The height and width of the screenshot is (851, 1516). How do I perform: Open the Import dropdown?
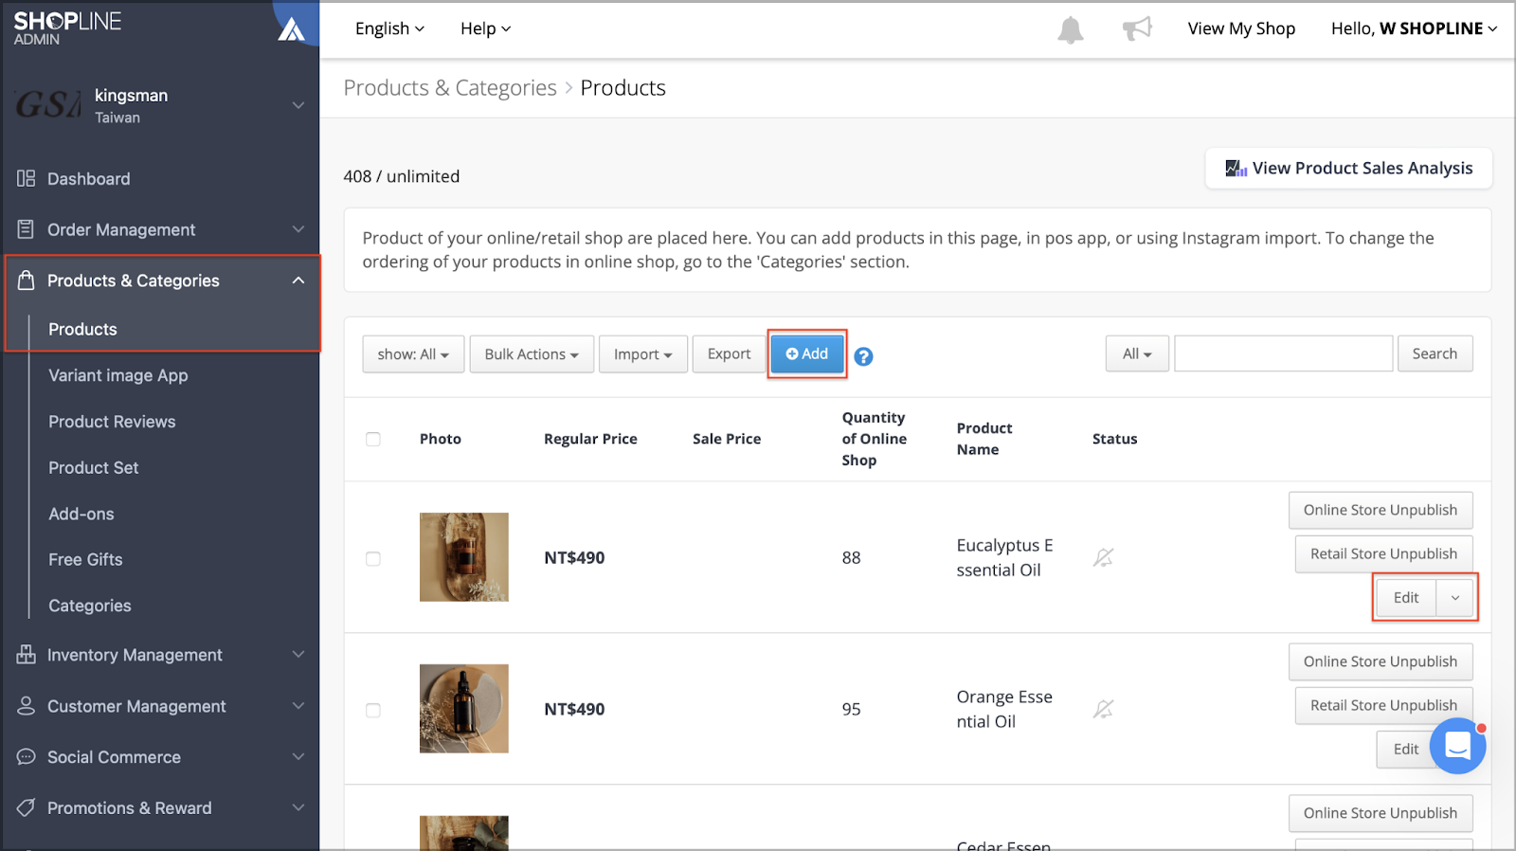(643, 354)
